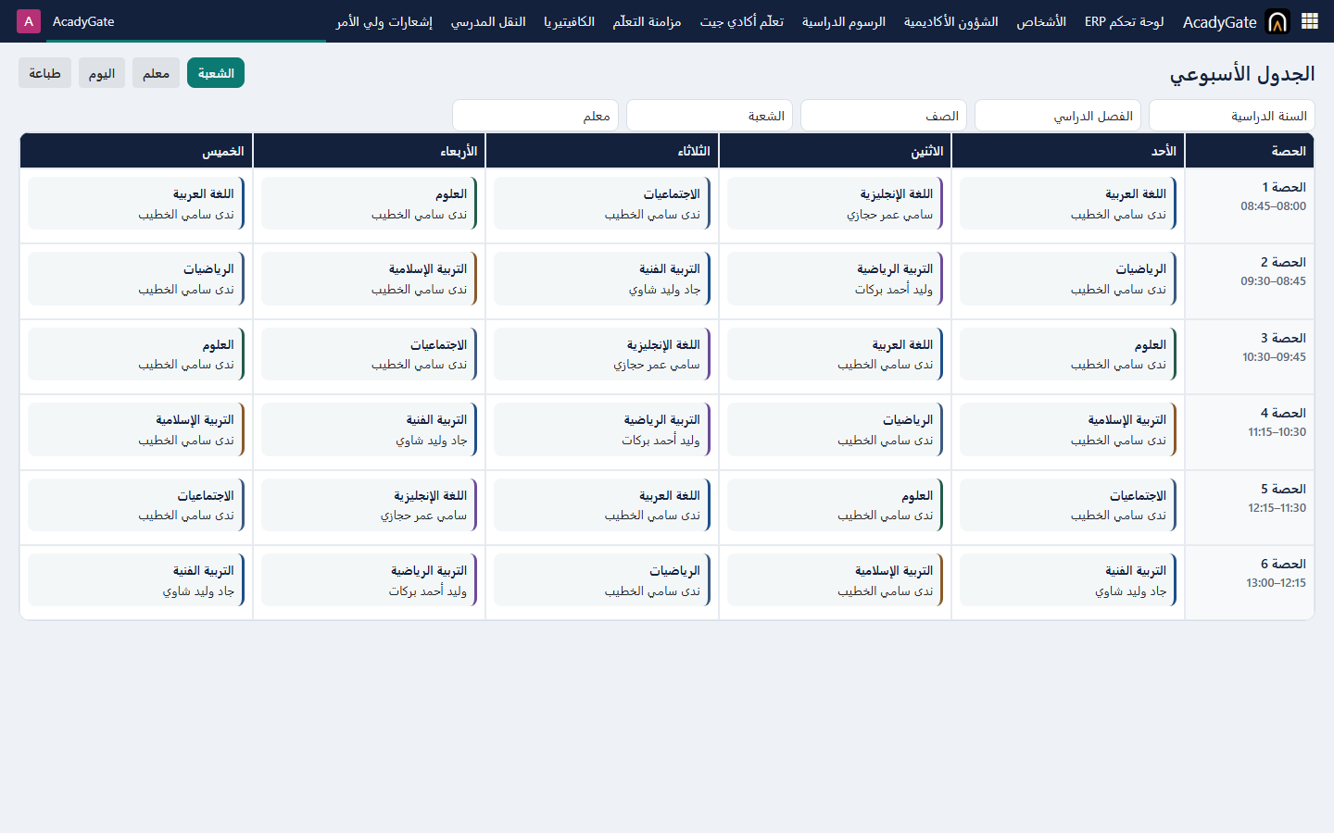Open Wednesday period 5 اللغة الإنجليزية card
This screenshot has width=1334, height=833.
[369, 505]
